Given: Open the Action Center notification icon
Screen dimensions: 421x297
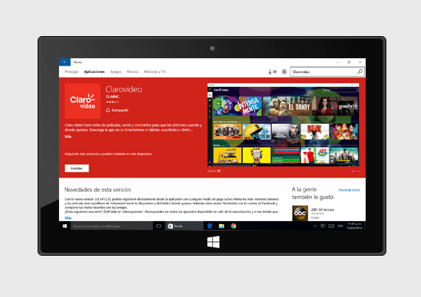Looking at the screenshot, I should pos(323,226).
